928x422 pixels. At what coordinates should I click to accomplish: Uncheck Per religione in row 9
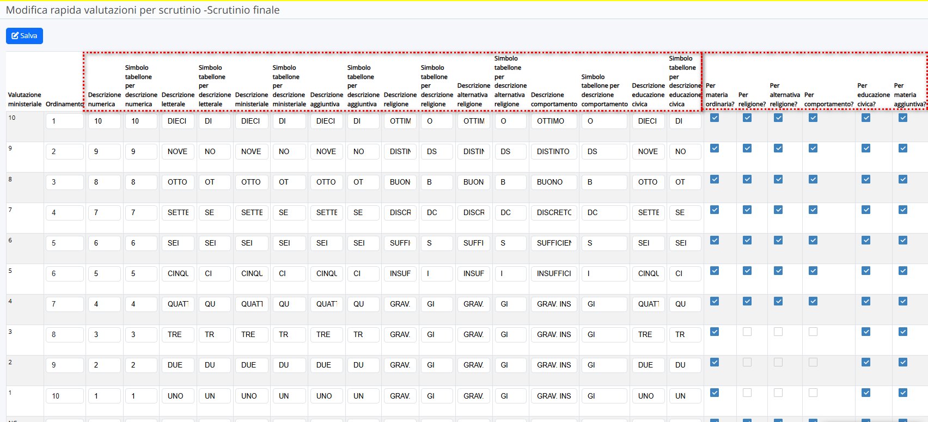pos(747,148)
